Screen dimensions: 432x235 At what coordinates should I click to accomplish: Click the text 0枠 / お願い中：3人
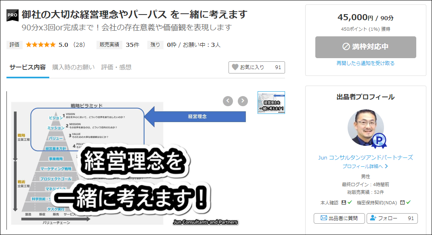point(194,45)
